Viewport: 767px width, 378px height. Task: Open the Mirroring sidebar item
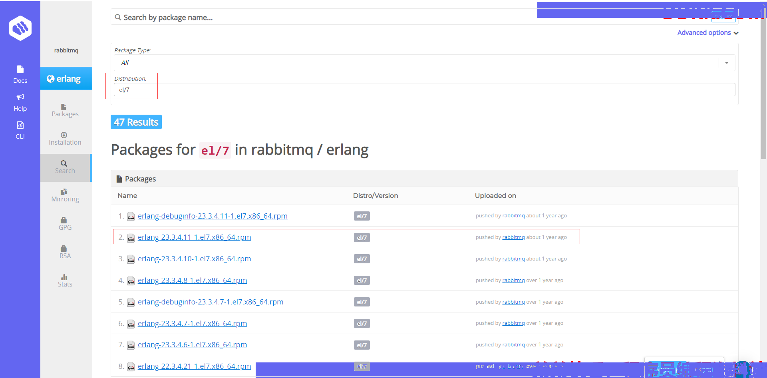[65, 196]
